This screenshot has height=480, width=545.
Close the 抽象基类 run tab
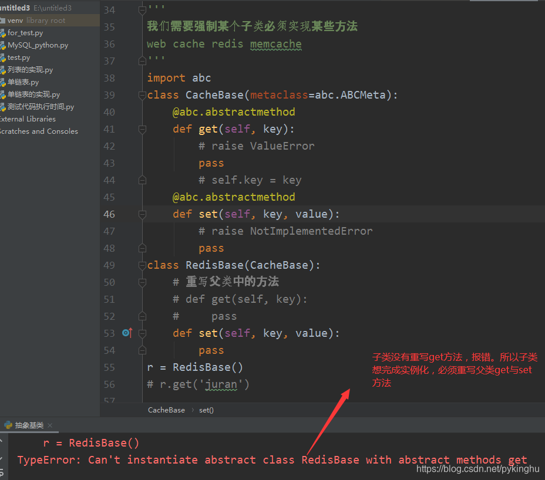50,425
